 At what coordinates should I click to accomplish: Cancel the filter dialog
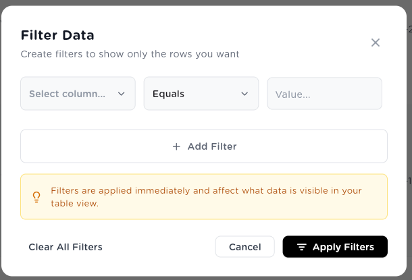coord(245,247)
